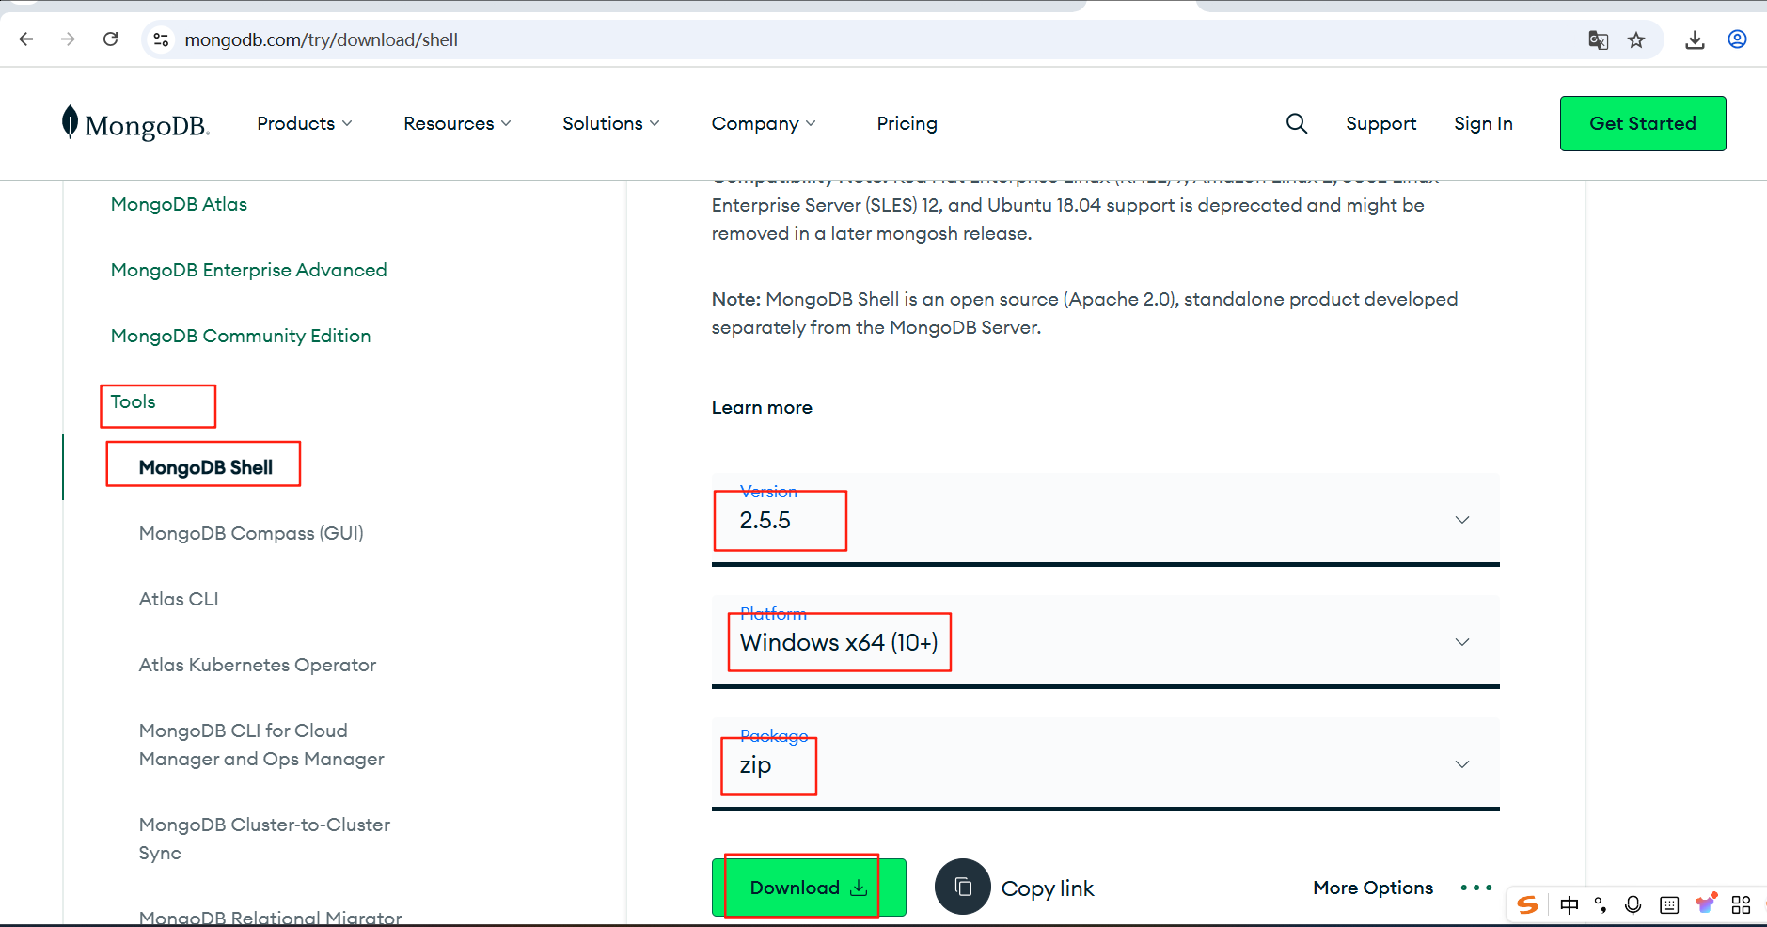Click the Get Started button
Viewport: 1767px width, 927px height.
point(1643,123)
